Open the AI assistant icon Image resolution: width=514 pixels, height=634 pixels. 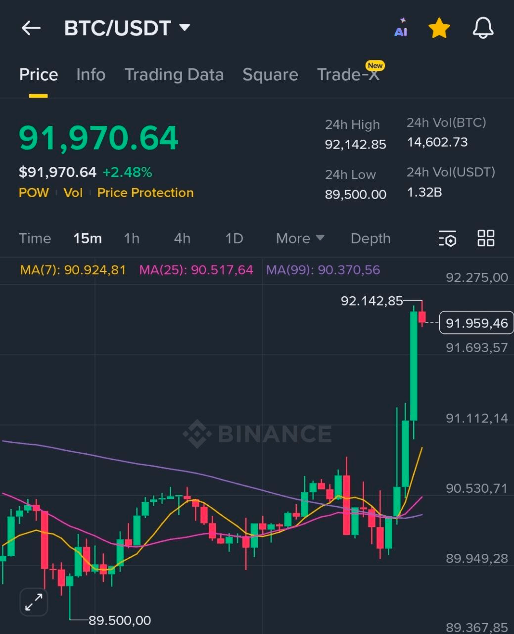point(401,28)
